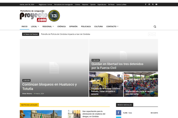Screen dimensions: 178x118
Task: Open the top bar Crónica link
Action: (x=77, y=5)
